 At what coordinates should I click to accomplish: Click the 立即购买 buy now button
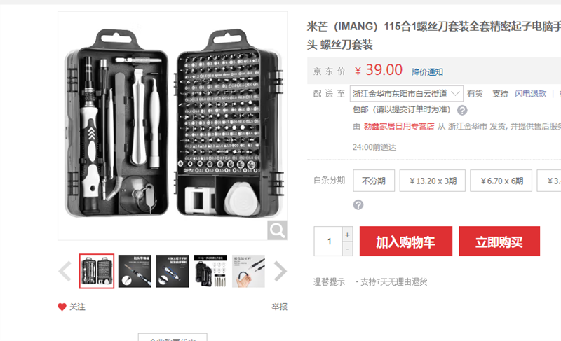499,242
